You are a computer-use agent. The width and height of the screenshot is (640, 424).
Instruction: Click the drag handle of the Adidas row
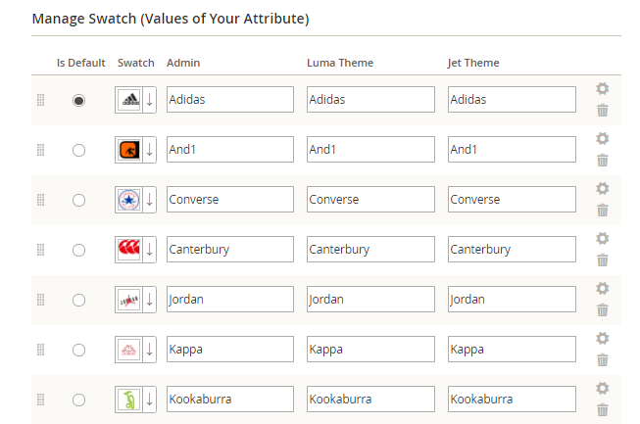[40, 100]
